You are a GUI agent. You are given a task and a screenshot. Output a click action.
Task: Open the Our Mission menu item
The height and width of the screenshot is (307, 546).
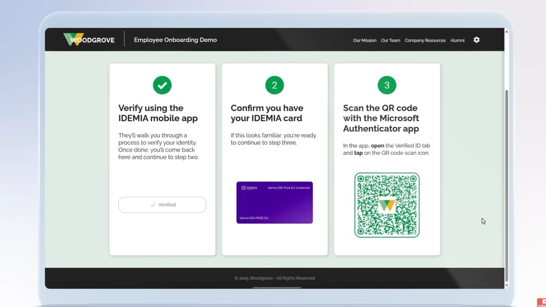(365, 41)
